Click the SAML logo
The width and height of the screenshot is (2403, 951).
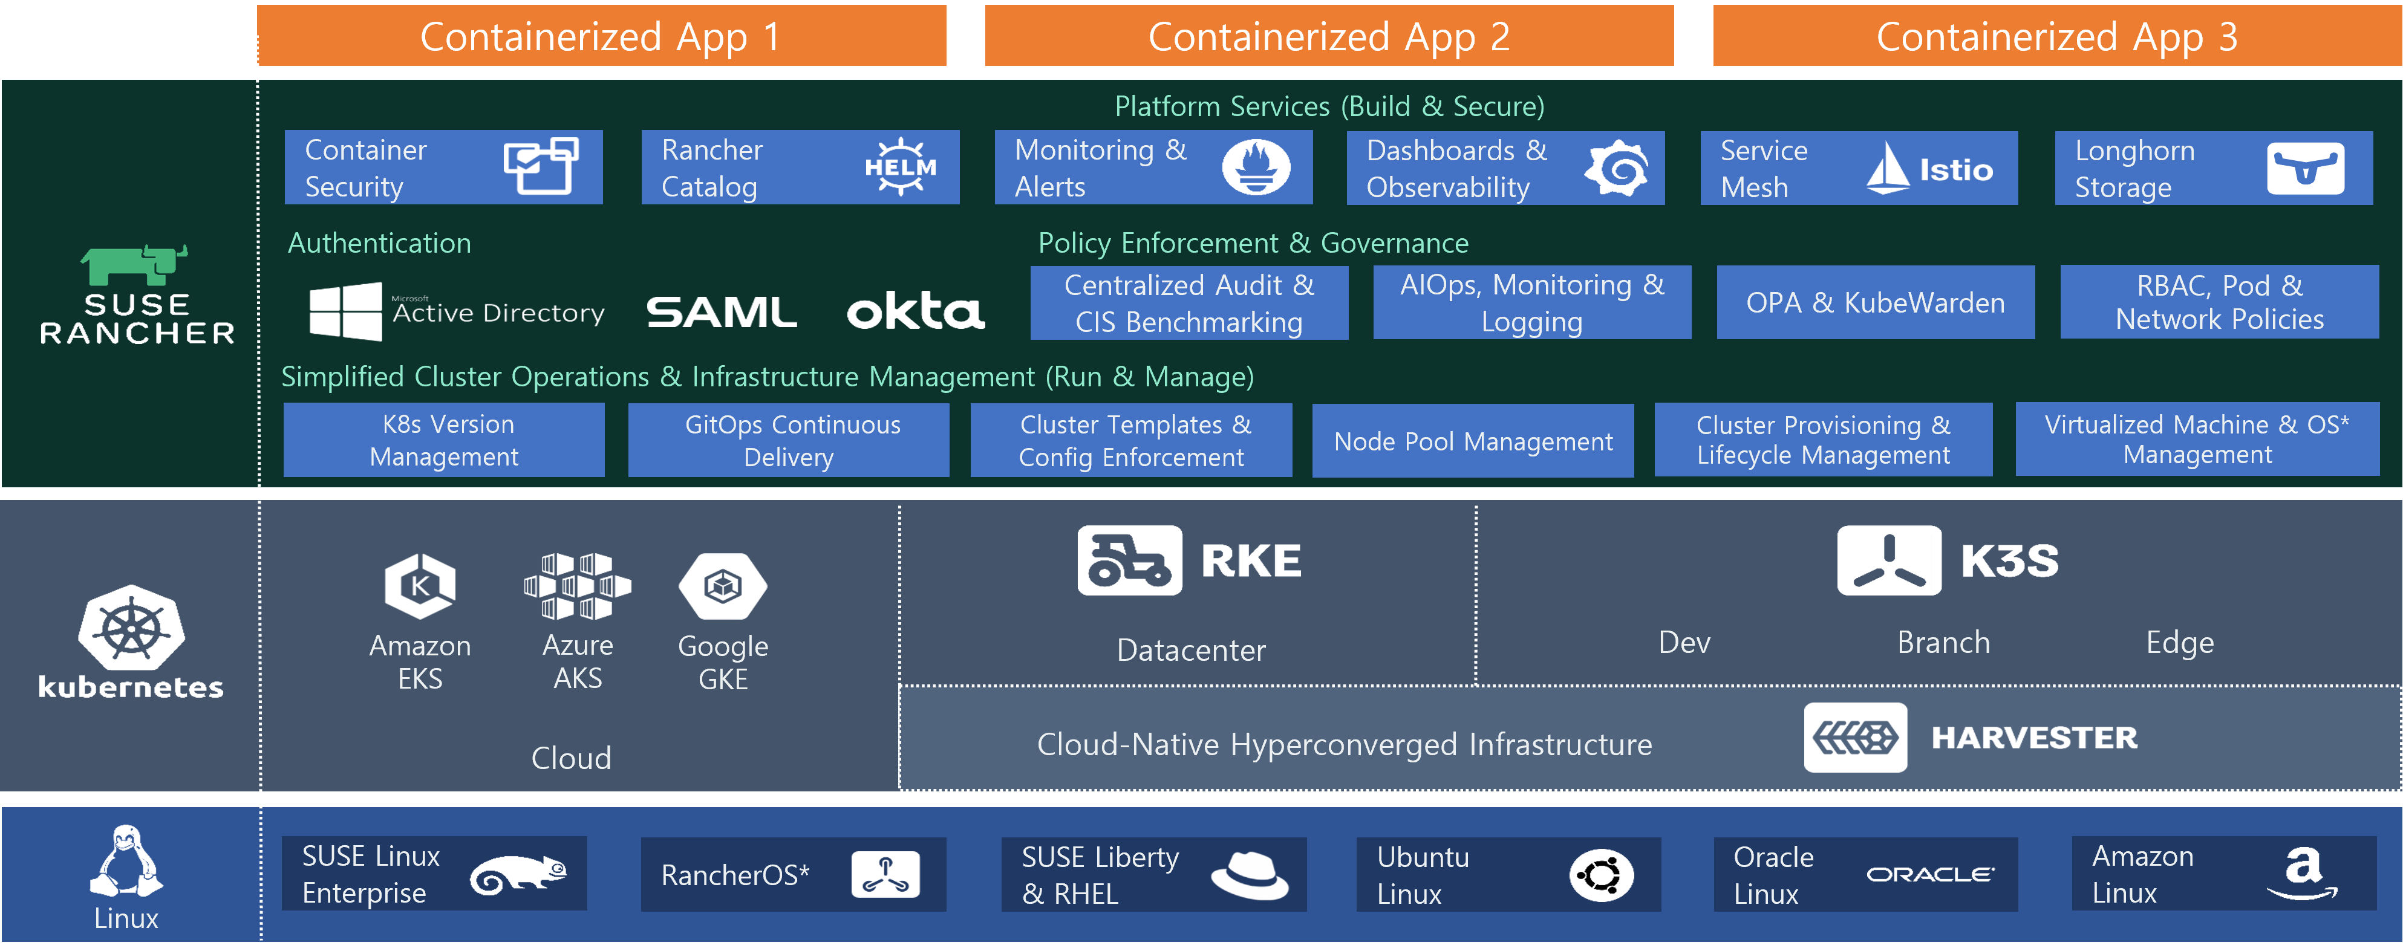[x=722, y=313]
